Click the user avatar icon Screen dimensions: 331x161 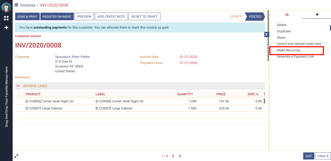coord(6,7)
